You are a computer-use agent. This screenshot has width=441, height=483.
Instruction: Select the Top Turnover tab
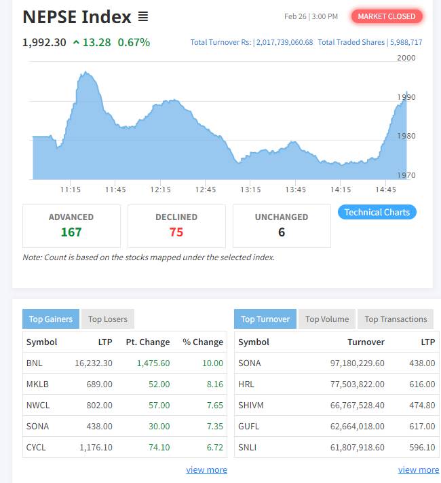click(265, 319)
